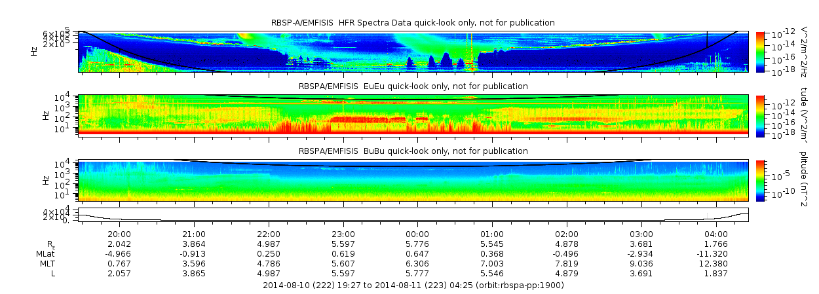Click the V^2/m^2/Hz unit label of HFR colorbar
This screenshot has height=294, width=819.
(803, 51)
